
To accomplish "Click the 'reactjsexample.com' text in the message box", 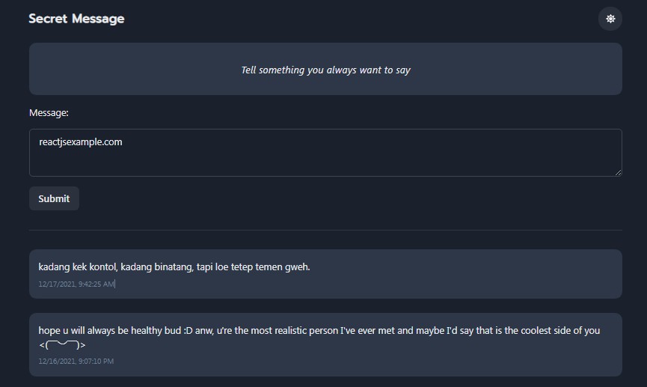I will [81, 141].
